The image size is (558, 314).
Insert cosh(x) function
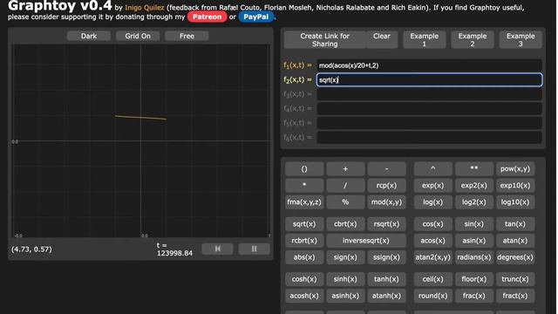304,279
